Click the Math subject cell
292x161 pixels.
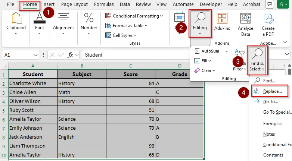point(82,92)
